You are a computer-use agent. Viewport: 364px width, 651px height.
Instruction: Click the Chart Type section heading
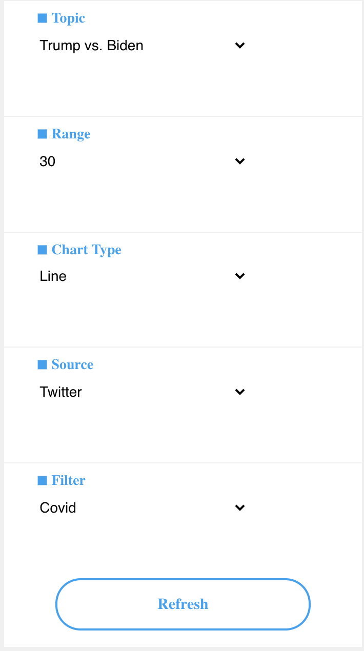(x=86, y=250)
